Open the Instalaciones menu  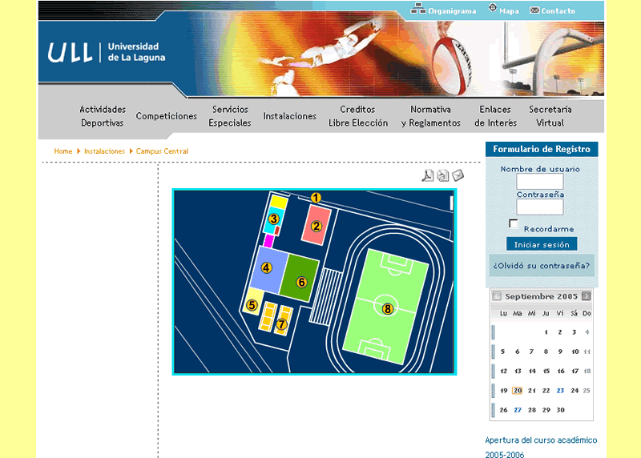[x=289, y=116]
